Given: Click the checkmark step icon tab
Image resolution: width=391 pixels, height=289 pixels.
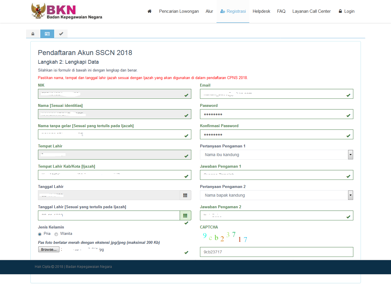Looking at the screenshot, I should [61, 34].
